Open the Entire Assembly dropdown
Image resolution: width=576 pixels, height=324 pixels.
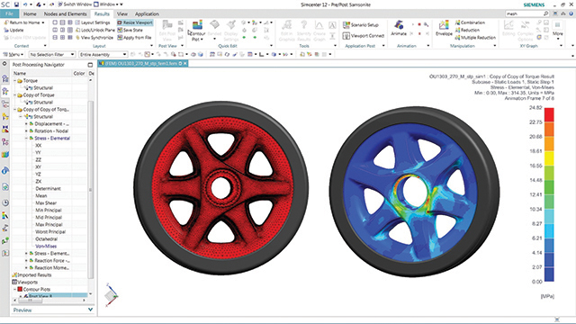coord(103,54)
